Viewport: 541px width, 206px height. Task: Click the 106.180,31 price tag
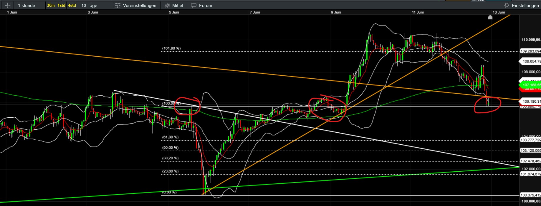coord(530,102)
